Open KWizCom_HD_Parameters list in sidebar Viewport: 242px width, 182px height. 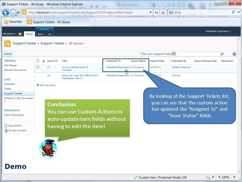point(19,99)
